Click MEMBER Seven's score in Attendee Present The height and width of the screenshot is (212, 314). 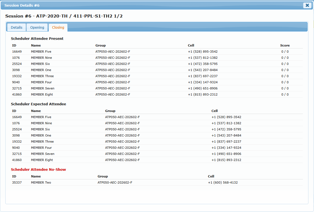[285, 88]
